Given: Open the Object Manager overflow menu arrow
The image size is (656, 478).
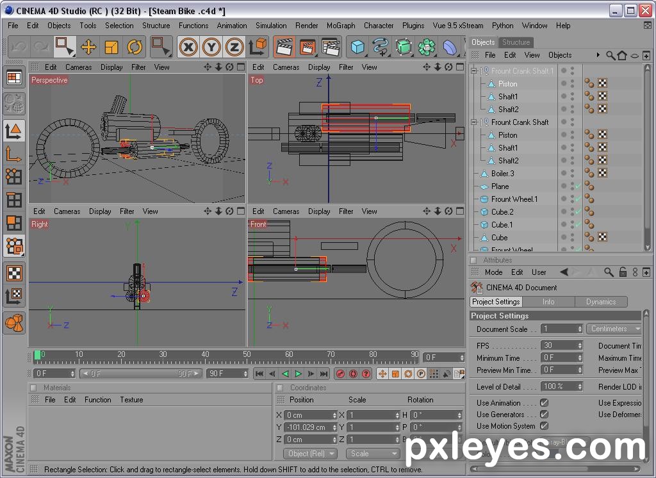Looking at the screenshot, I should (598, 55).
